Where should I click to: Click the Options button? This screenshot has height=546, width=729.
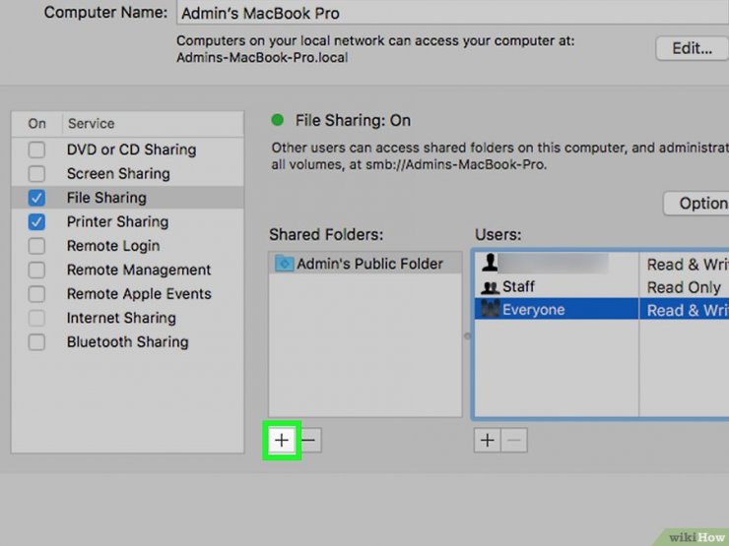(696, 203)
